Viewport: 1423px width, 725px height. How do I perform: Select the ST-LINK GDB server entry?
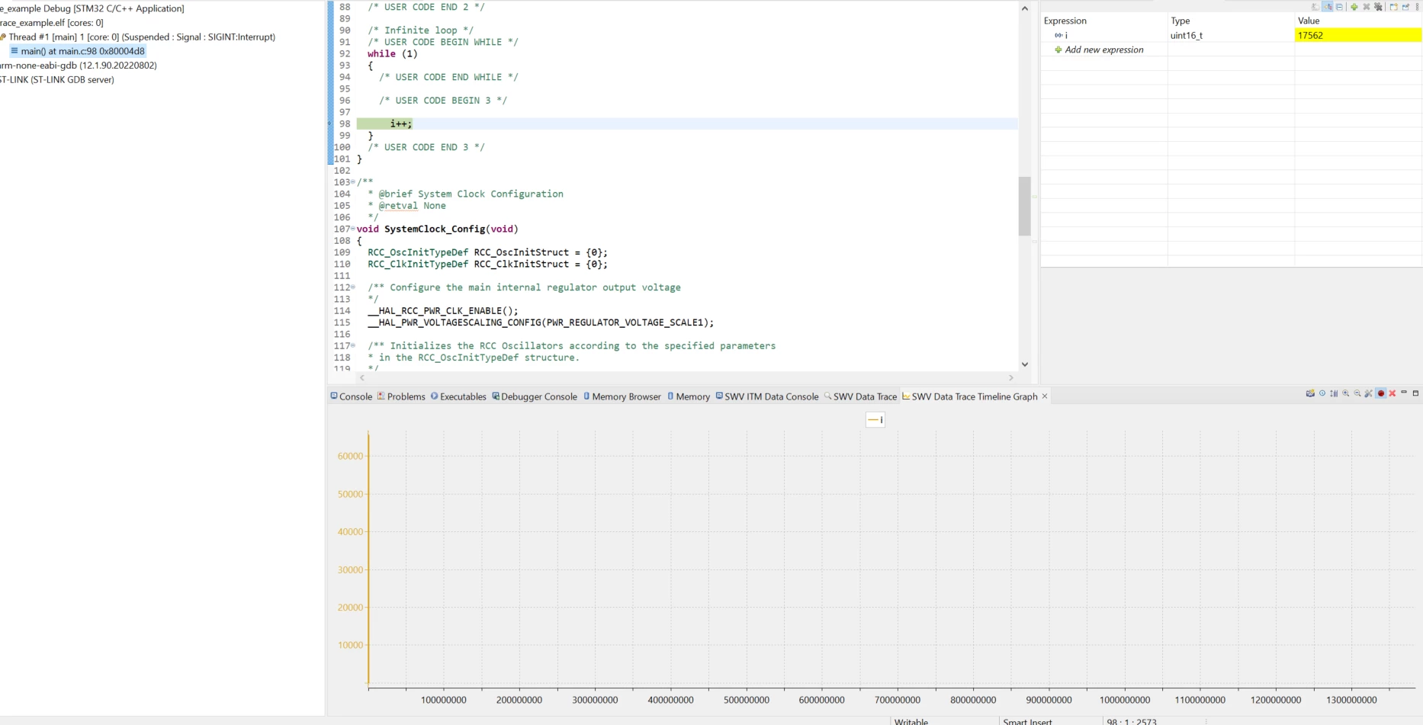click(57, 79)
